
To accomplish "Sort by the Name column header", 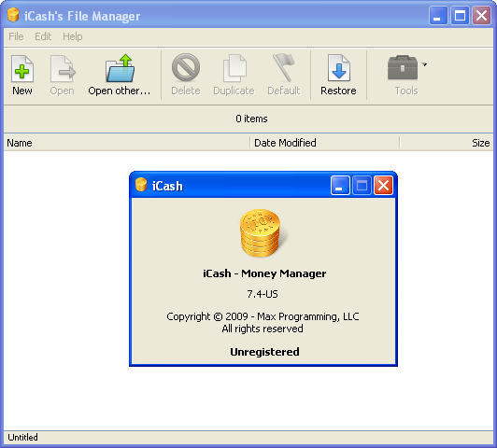I will tap(127, 143).
